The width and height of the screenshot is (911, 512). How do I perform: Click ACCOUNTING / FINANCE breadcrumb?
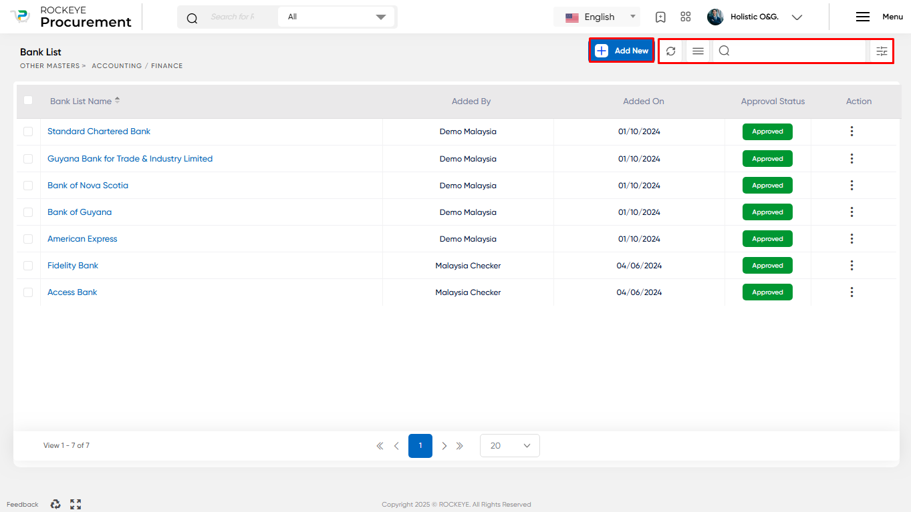coord(137,66)
